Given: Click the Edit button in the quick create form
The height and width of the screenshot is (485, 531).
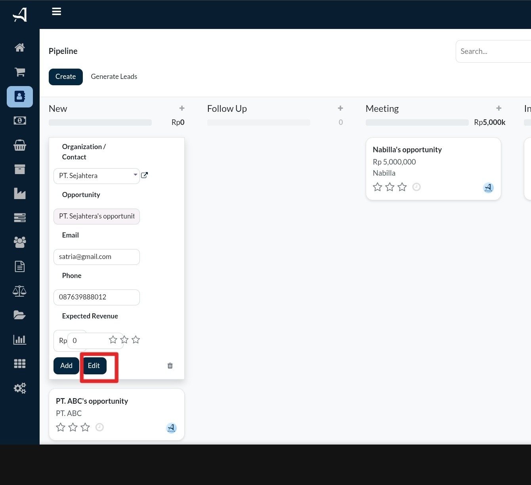Looking at the screenshot, I should pyautogui.click(x=94, y=366).
